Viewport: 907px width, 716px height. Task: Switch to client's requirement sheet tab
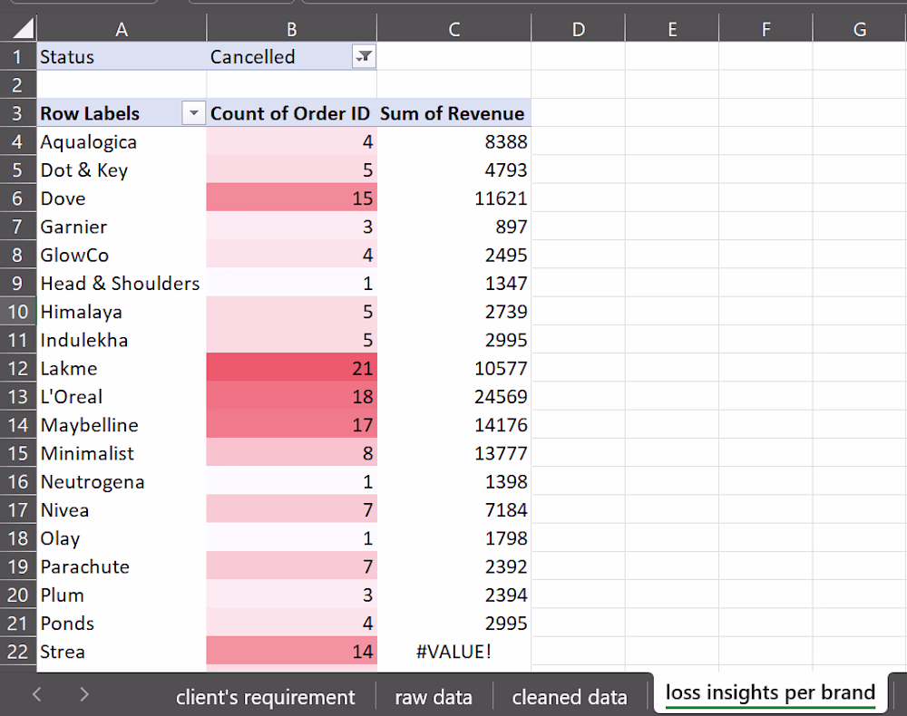(265, 697)
